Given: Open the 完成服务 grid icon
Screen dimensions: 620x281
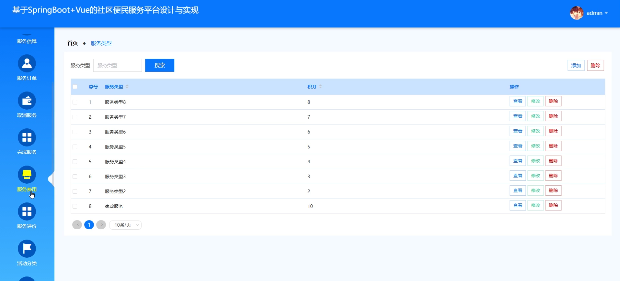Looking at the screenshot, I should [x=27, y=137].
